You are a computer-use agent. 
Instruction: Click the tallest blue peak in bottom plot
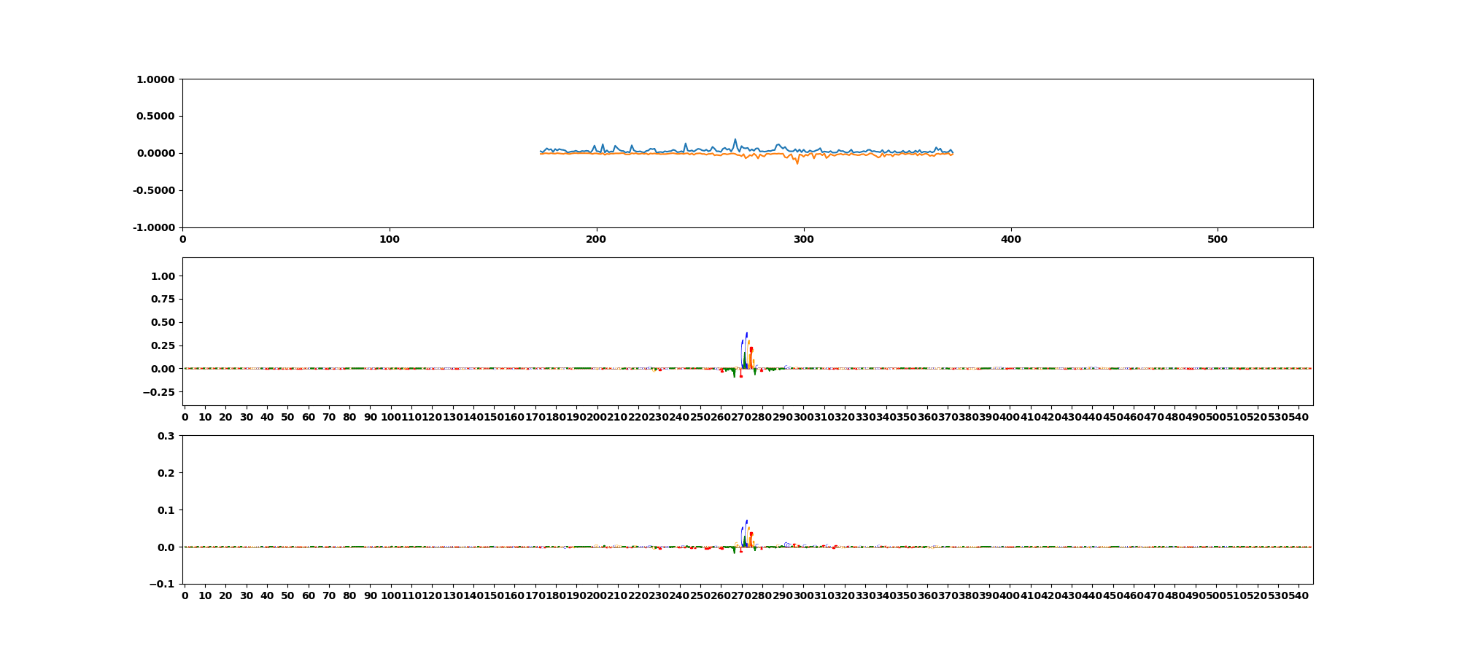746,521
